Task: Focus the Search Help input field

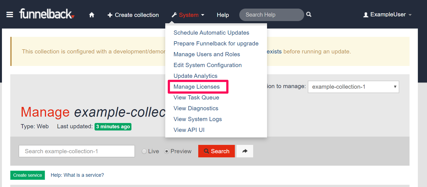Action: tap(272, 15)
